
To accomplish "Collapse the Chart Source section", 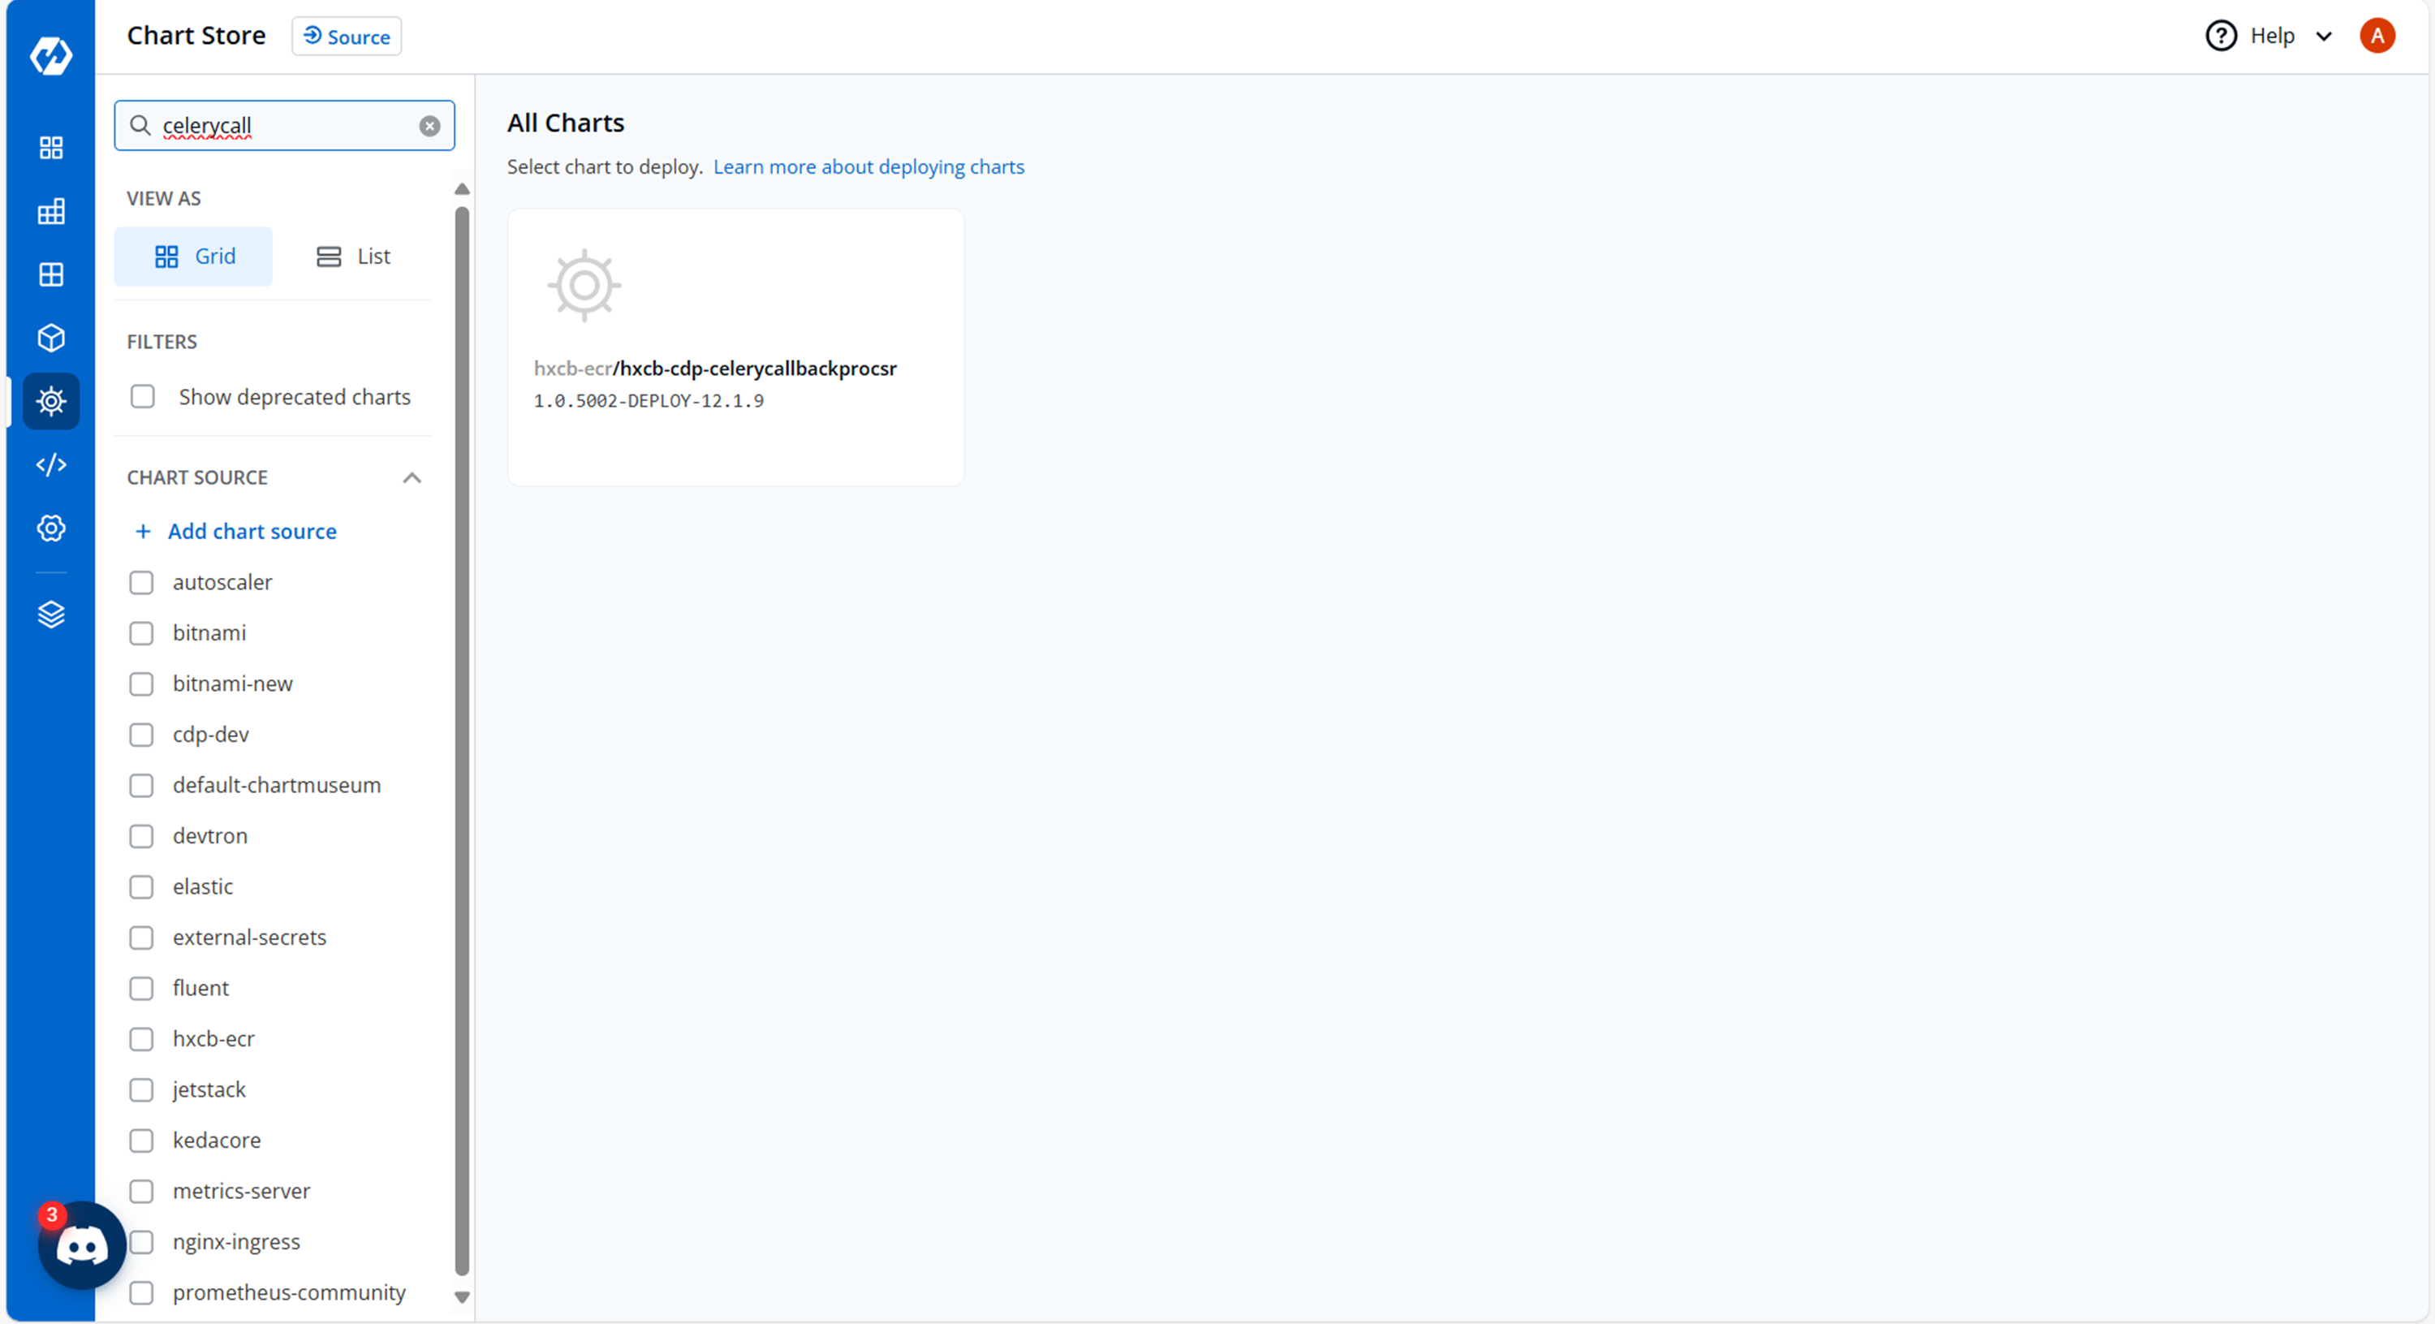I will coord(412,477).
